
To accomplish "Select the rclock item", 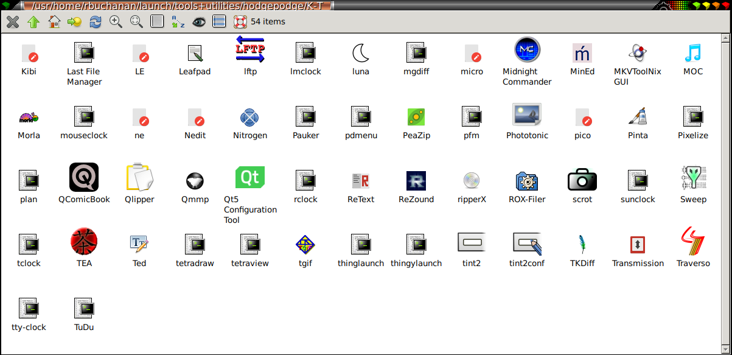I will click(305, 181).
